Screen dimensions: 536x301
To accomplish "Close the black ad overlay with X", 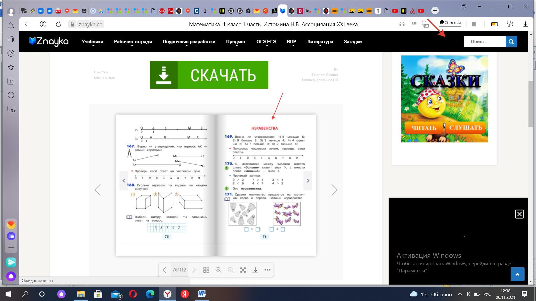I will pyautogui.click(x=519, y=214).
